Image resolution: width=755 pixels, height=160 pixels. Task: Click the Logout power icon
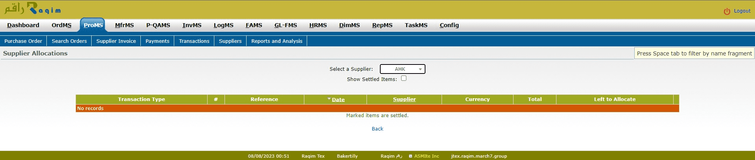point(727,11)
